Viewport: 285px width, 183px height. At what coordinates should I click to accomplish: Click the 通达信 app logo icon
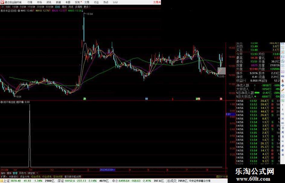point(2,2)
